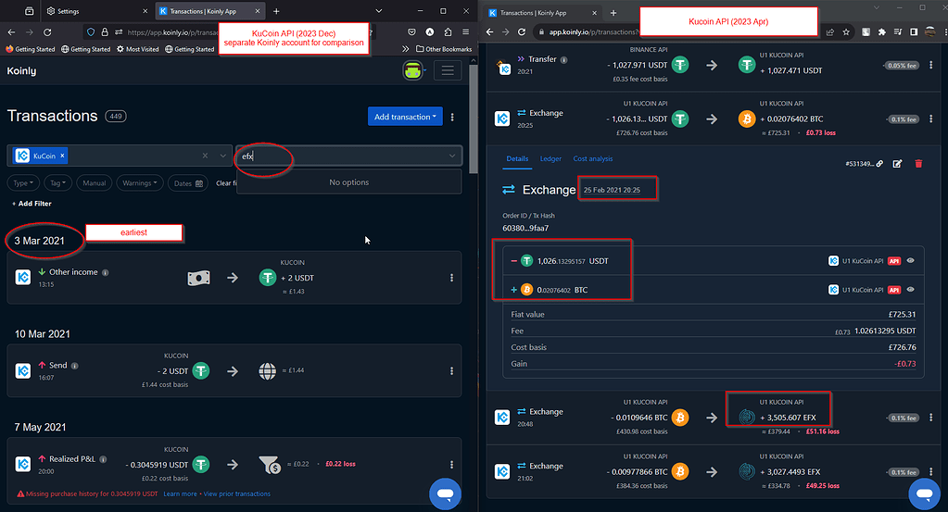Toggle visibility eye icon on 1,026 USDT row
The height and width of the screenshot is (512, 948).
tap(911, 261)
